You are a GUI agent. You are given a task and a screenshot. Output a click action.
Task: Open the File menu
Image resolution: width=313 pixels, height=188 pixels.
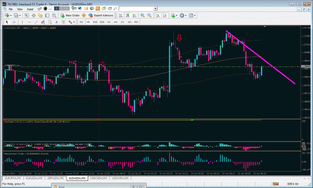tap(11, 9)
